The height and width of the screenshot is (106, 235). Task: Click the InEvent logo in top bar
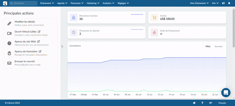(5, 3)
